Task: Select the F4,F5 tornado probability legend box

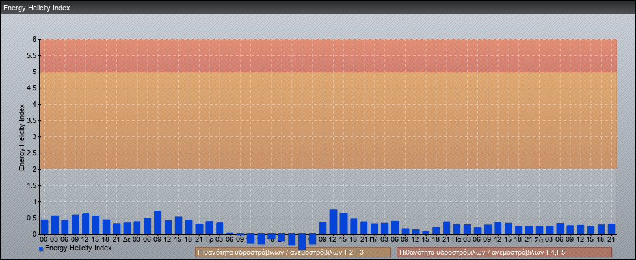Action: (x=504, y=252)
